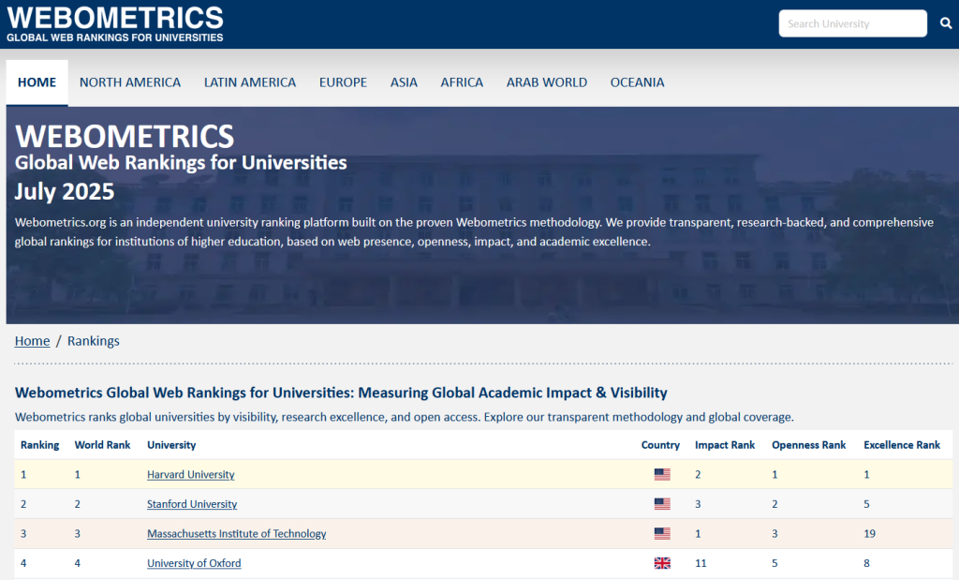Screen dimensions: 959x580
Task: Click the US flag in Stanford row
Action: click(662, 504)
